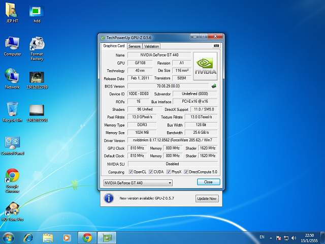Uncheck the OpenCL checkbox
The height and width of the screenshot is (244, 325).
[x=131, y=172]
